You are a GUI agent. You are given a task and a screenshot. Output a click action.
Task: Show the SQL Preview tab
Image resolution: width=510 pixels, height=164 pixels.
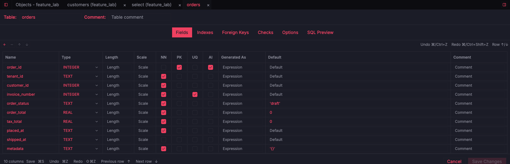click(x=320, y=32)
